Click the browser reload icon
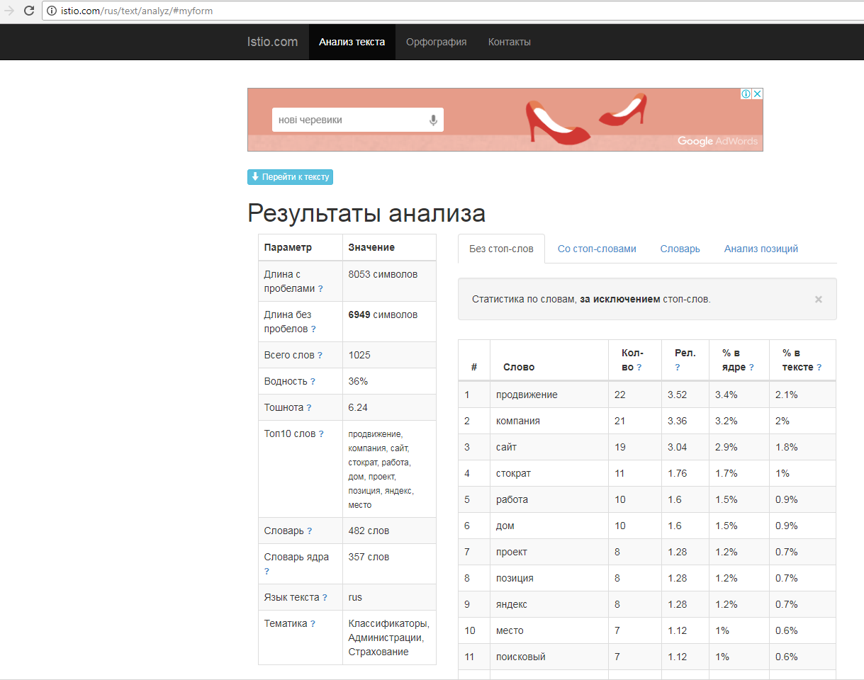 (x=29, y=11)
